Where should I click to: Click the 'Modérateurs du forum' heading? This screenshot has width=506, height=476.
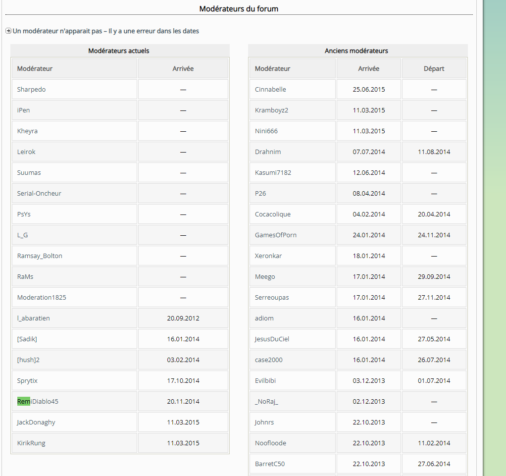pos(239,9)
